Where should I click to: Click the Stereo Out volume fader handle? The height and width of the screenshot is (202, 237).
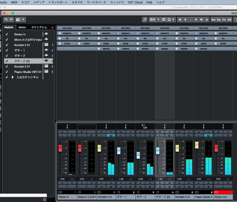pyautogui.click(x=216, y=148)
